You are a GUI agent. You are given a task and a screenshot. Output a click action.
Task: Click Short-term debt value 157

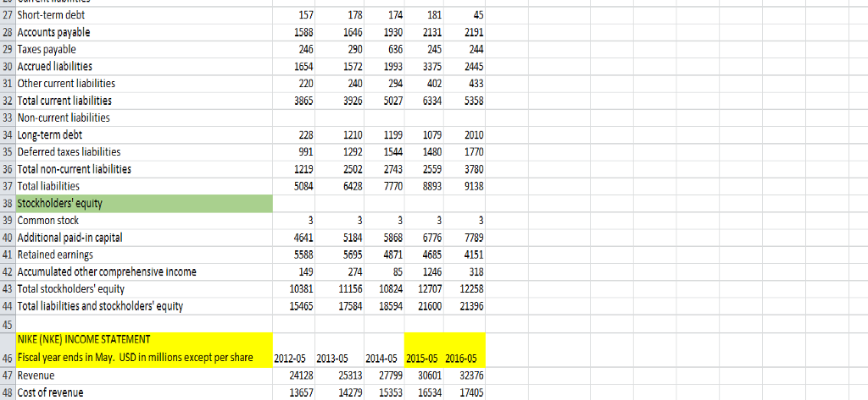294,15
